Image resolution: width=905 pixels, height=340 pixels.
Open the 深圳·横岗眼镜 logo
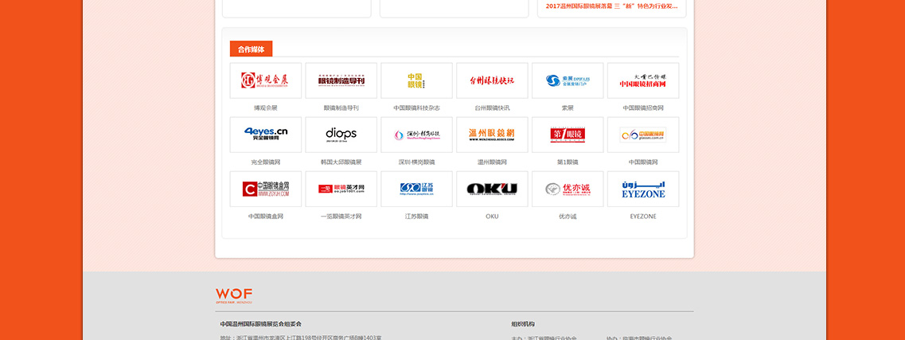point(417,135)
